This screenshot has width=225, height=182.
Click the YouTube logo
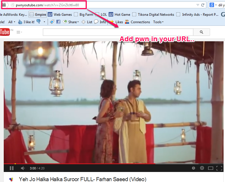5,32
